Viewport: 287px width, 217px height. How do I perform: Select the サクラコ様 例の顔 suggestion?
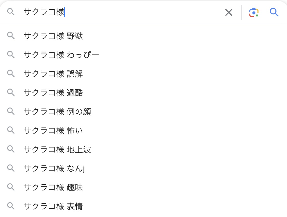tap(57, 112)
